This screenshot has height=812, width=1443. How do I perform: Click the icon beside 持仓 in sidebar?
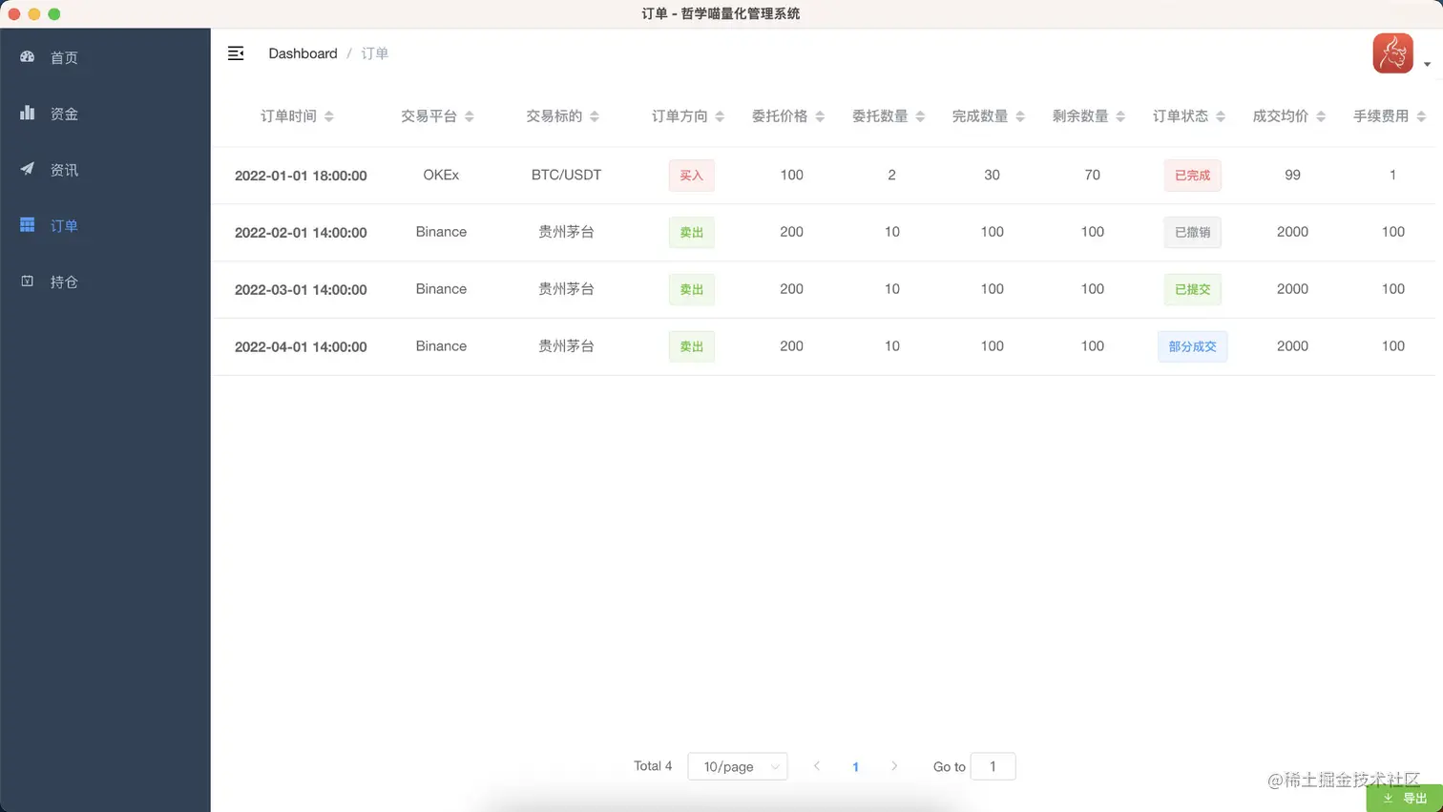[x=27, y=281]
